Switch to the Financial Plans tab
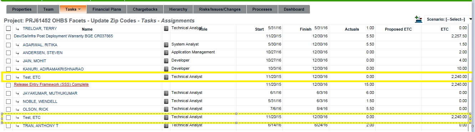This screenshot has width=475, height=132. (107, 9)
